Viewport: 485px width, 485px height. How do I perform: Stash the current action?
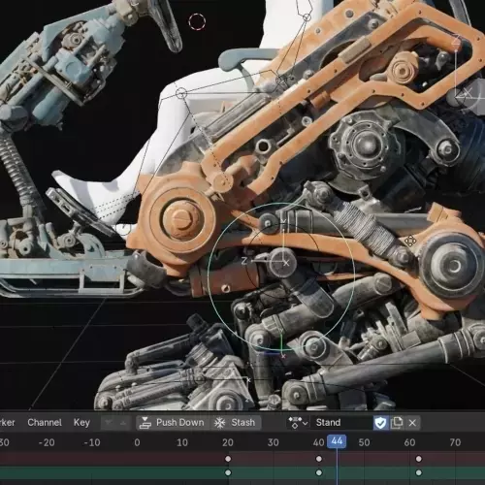[x=235, y=423]
